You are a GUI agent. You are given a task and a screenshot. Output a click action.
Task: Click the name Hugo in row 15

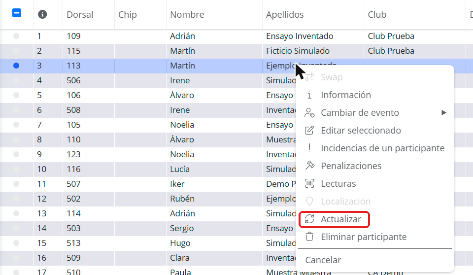coord(180,243)
